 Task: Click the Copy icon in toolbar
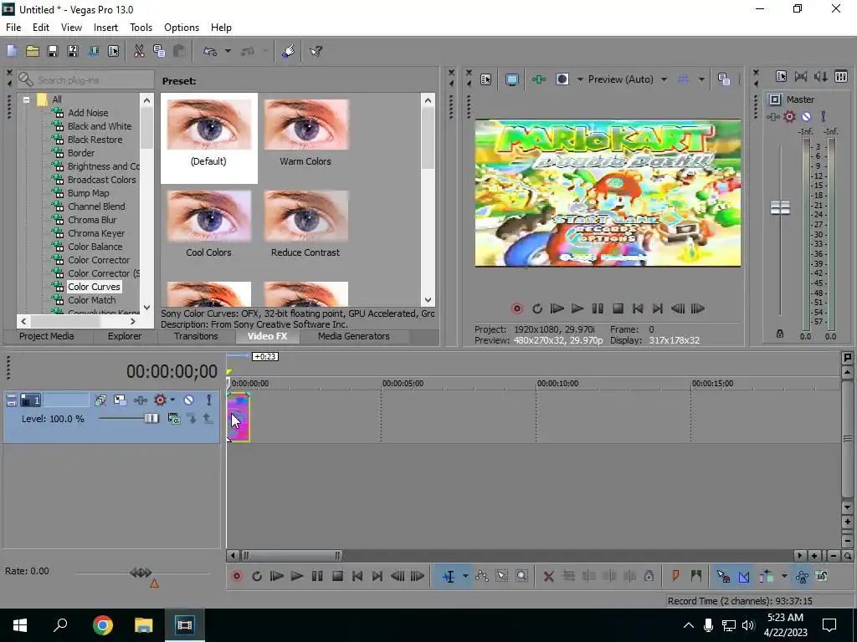click(159, 51)
